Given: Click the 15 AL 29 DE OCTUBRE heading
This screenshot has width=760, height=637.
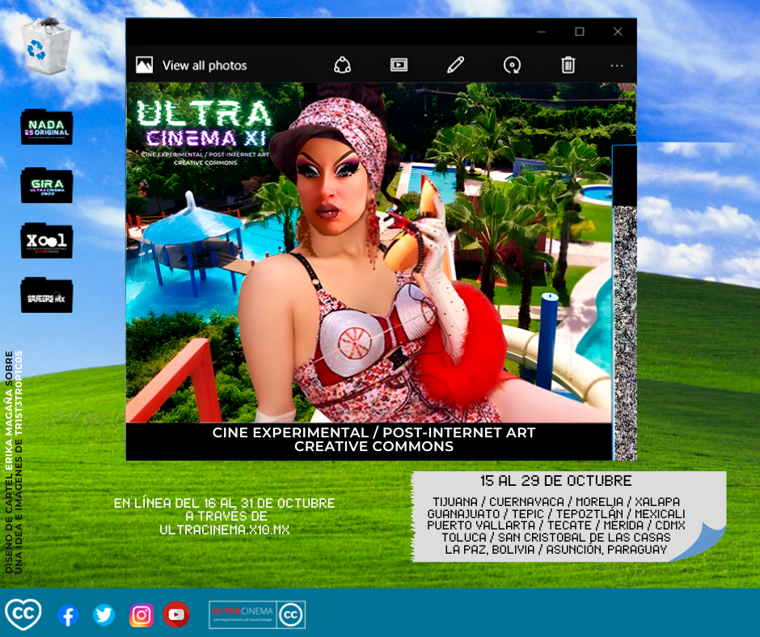Looking at the screenshot, I should [x=556, y=481].
